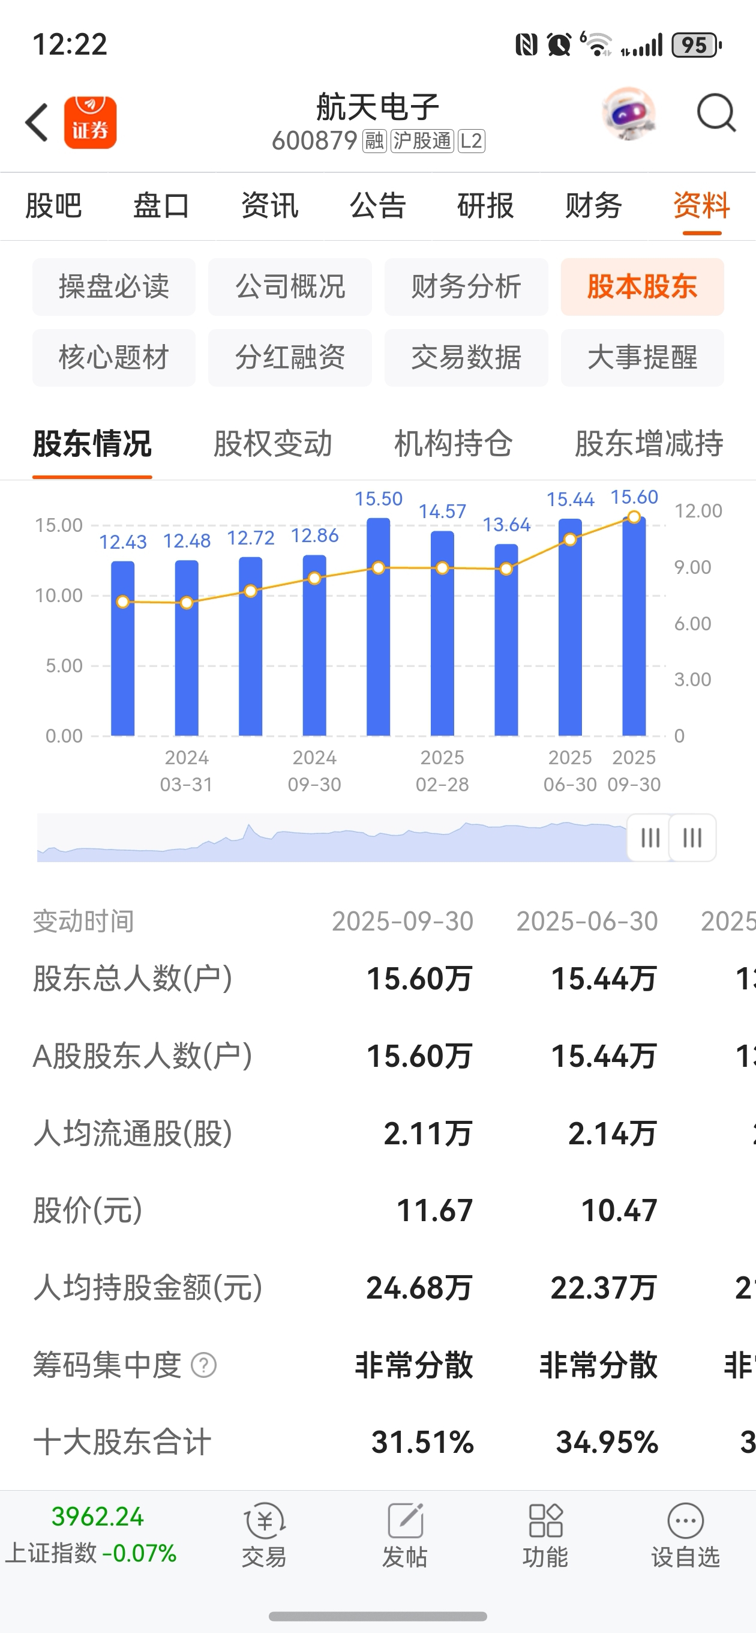756x1633 pixels.
Task: Select the 资料 tab
Action: 701,205
